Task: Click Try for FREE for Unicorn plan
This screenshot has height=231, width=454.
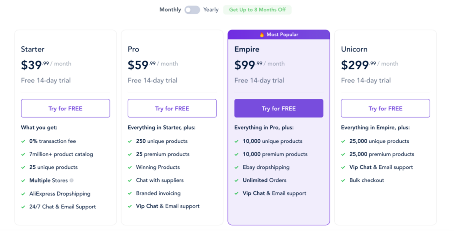Action: point(385,109)
